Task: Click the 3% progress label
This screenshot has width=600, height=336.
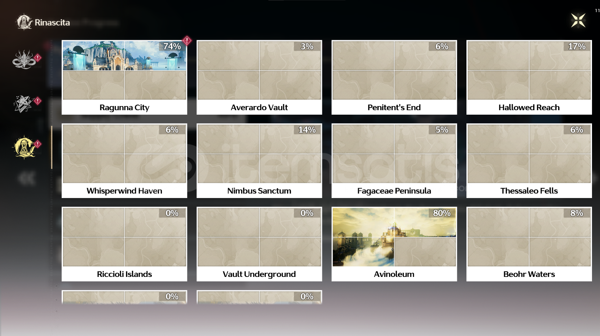Action: pos(307,46)
